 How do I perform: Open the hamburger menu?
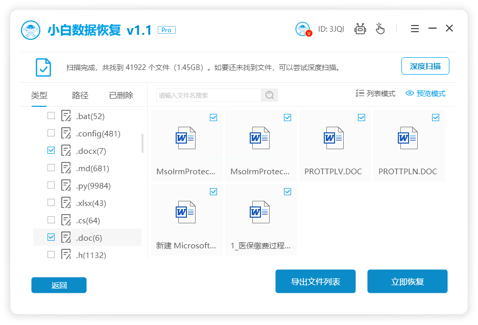415,29
